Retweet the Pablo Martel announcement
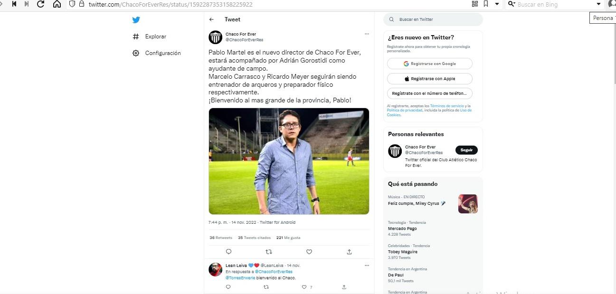 pyautogui.click(x=269, y=252)
